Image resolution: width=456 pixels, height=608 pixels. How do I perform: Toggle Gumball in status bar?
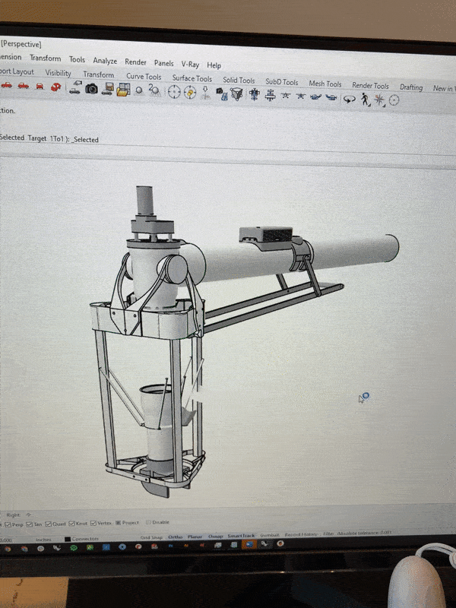(270, 535)
